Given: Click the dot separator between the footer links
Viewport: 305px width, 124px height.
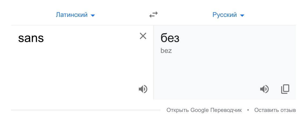Looking at the screenshot, I should (248, 110).
